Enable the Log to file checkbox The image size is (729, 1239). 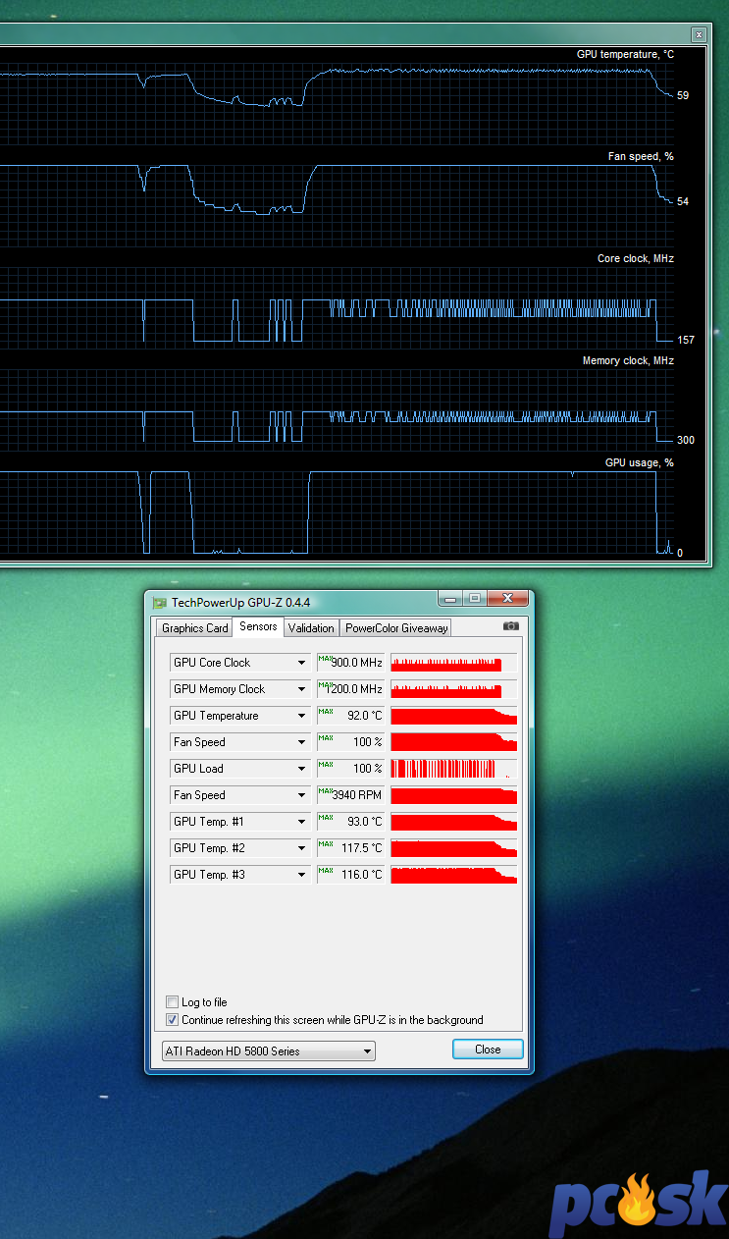click(x=173, y=1002)
